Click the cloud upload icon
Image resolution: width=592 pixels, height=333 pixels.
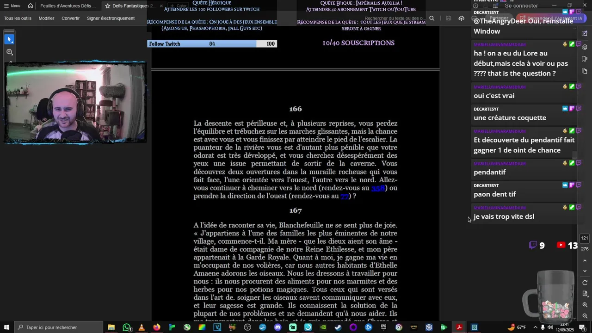pos(461,18)
